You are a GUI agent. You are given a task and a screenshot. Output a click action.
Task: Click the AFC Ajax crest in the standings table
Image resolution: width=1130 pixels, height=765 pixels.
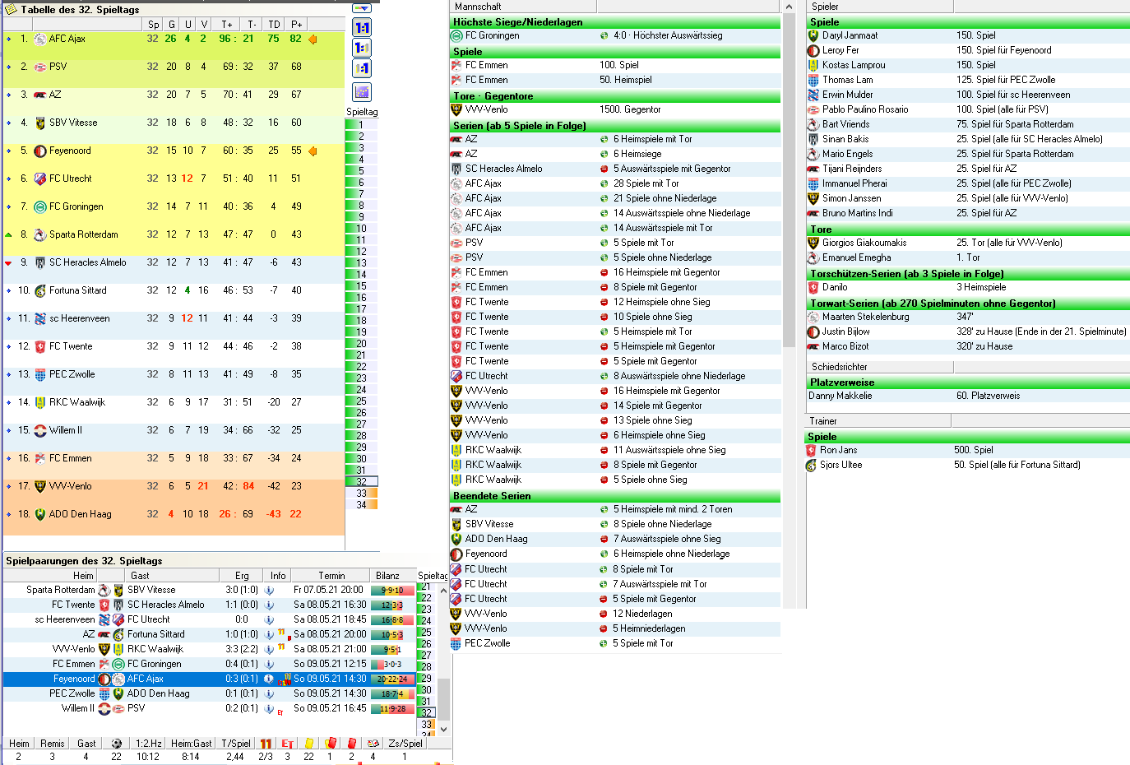[39, 39]
